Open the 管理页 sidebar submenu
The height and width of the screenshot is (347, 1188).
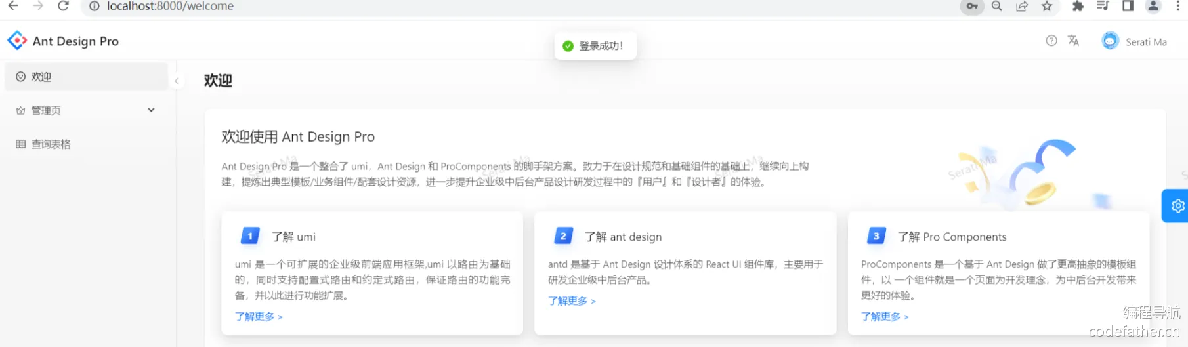click(86, 110)
